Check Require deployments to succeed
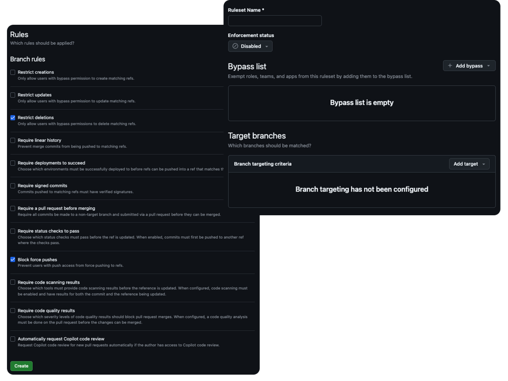Viewport: 508px width, 381px height. 13,163
